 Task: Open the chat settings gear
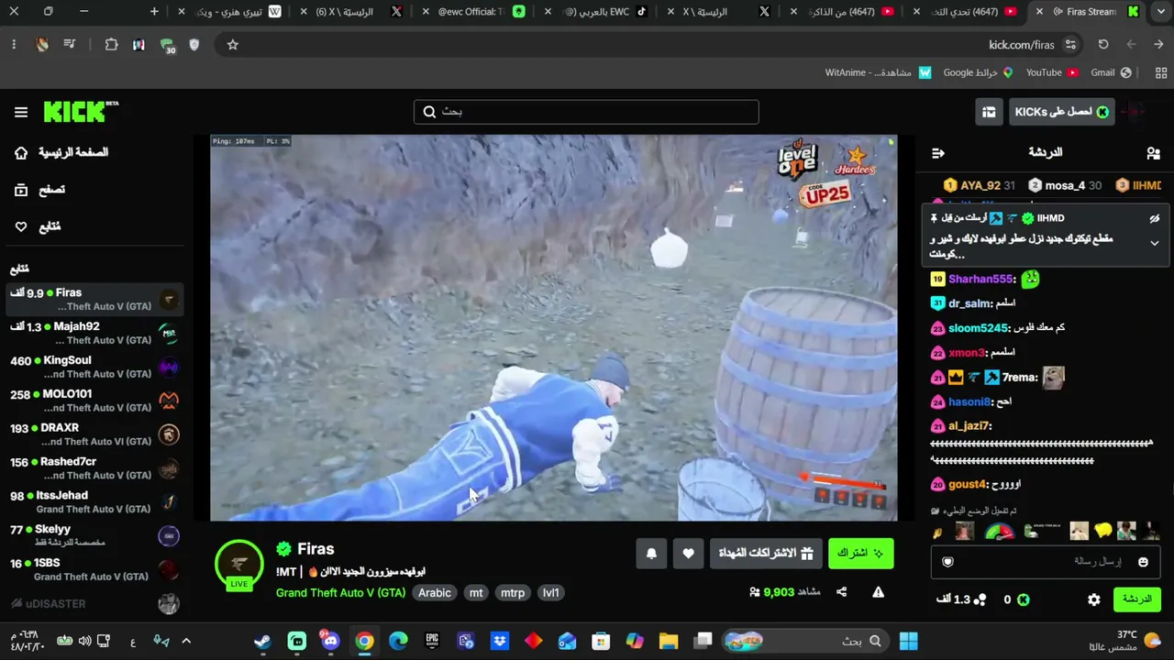pos(1094,599)
